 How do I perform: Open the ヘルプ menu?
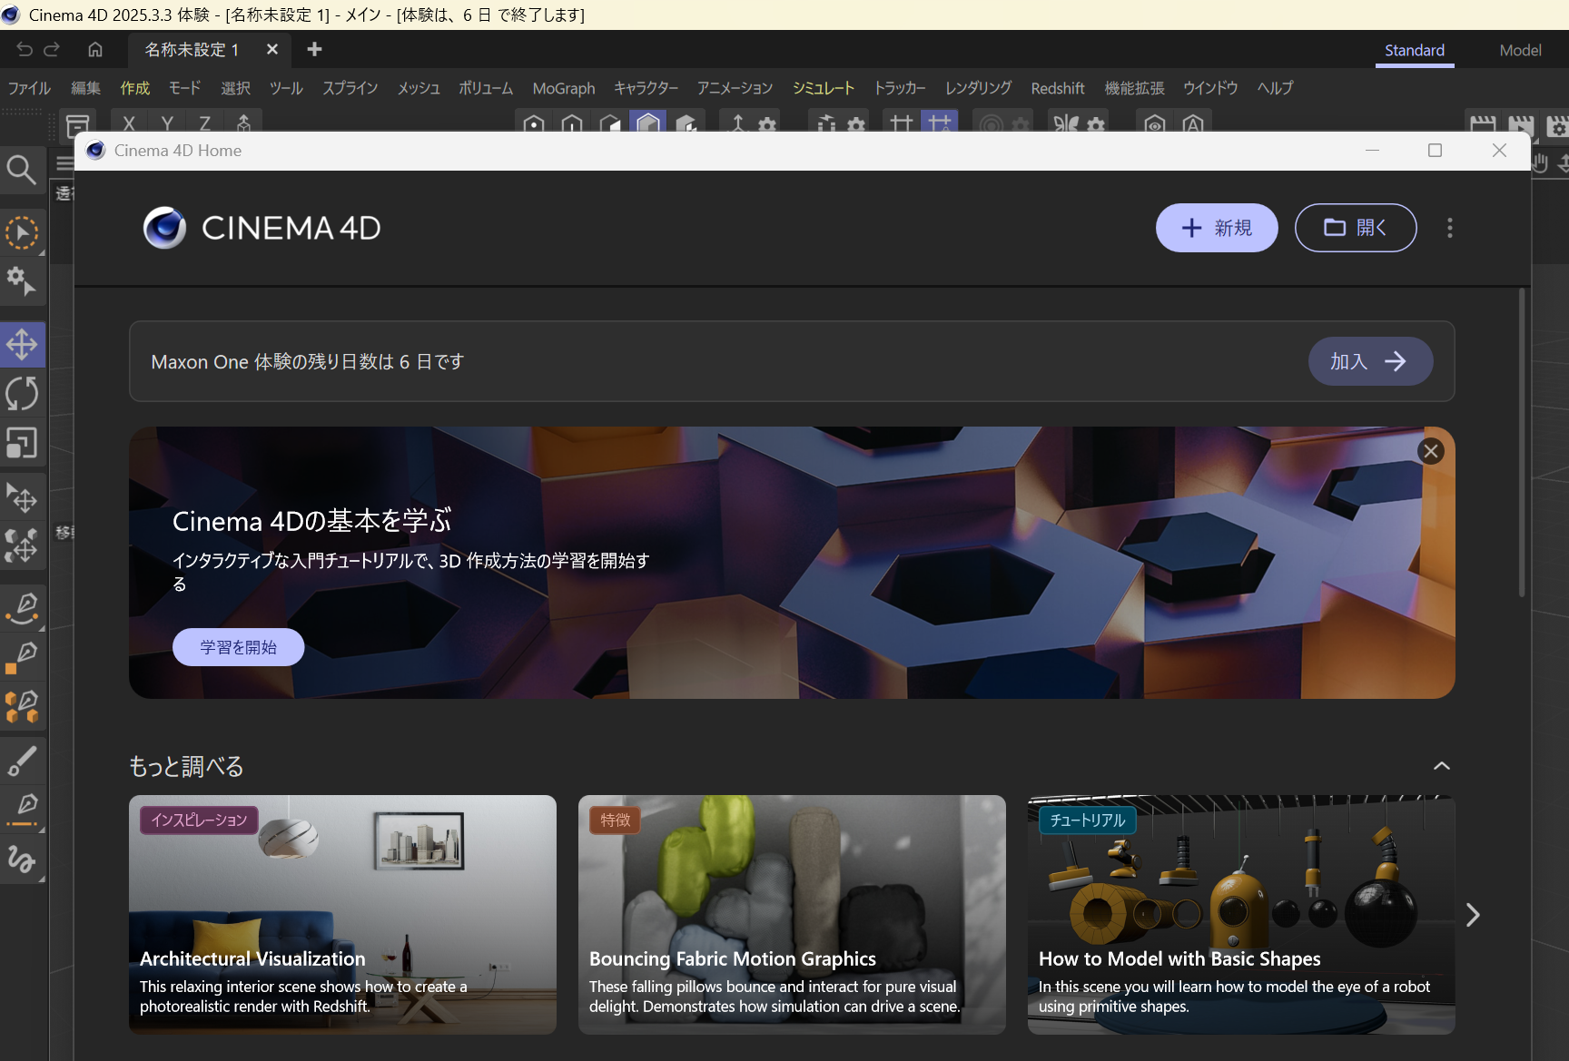pyautogui.click(x=1275, y=88)
